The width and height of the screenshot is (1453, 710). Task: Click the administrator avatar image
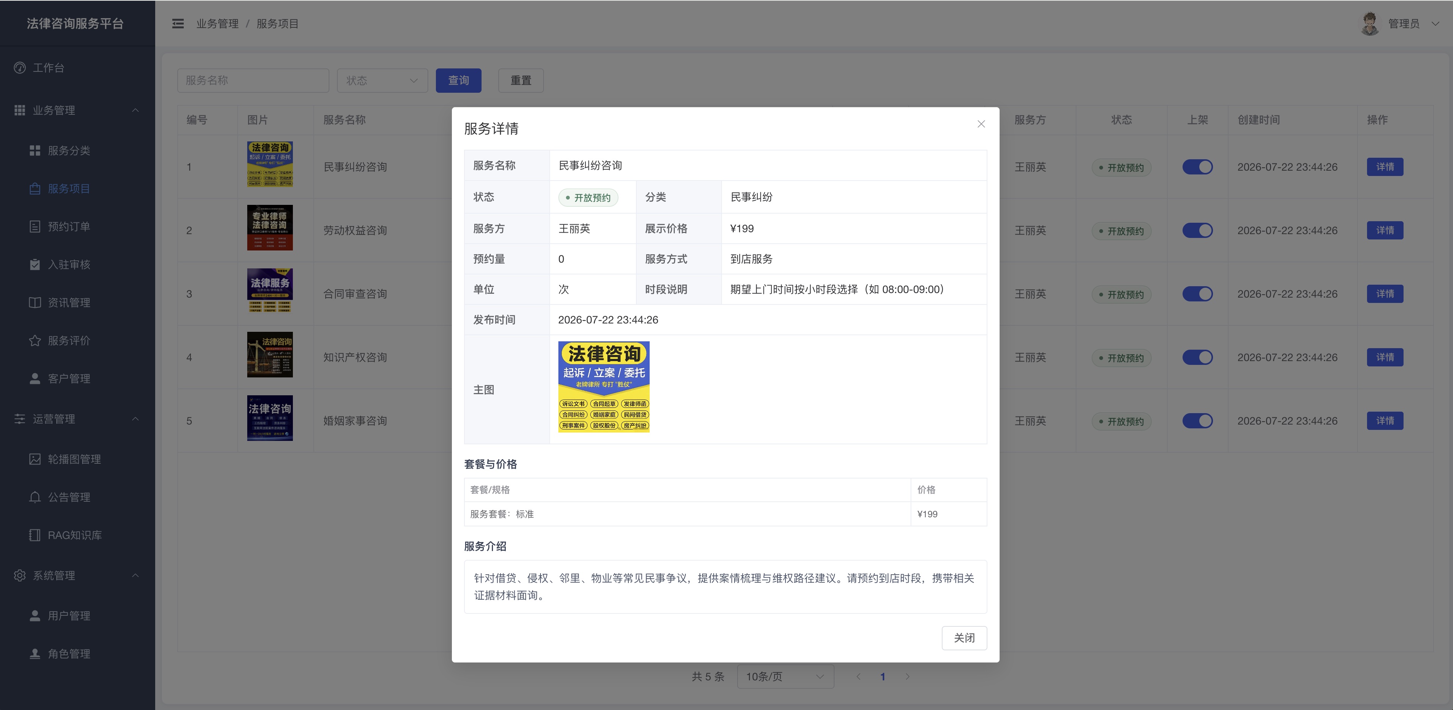(1370, 24)
